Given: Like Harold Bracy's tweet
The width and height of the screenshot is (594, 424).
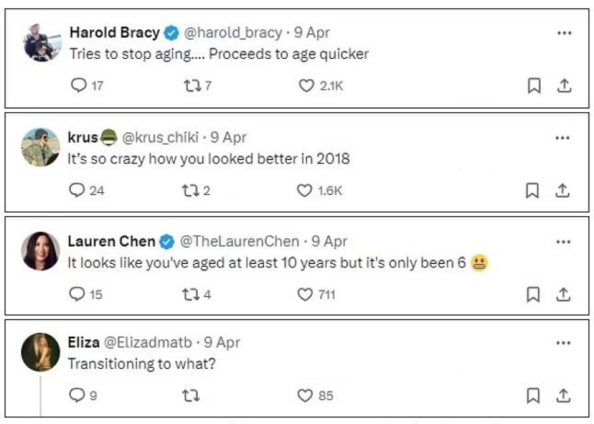Looking at the screenshot, I should tap(306, 86).
